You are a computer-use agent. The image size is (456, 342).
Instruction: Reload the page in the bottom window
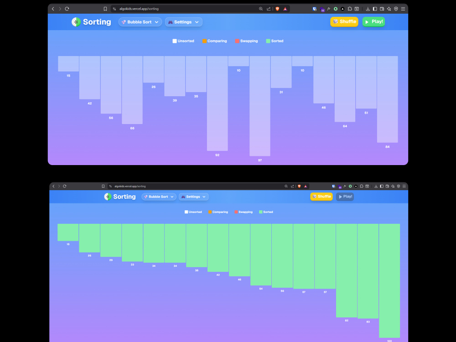[x=65, y=186]
